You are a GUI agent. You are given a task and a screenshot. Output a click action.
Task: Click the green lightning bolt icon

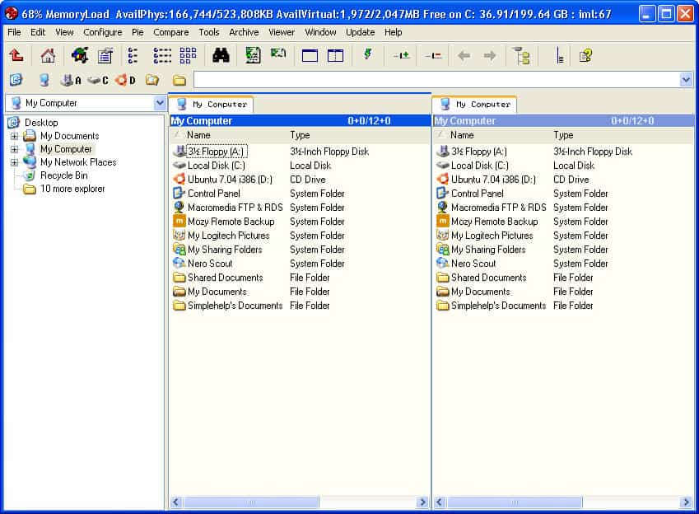(368, 55)
